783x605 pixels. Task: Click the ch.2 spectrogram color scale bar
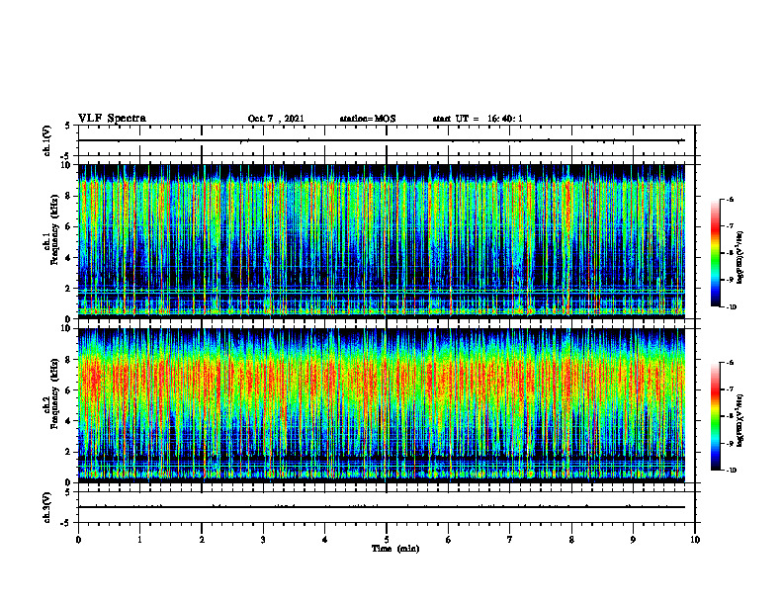click(715, 416)
